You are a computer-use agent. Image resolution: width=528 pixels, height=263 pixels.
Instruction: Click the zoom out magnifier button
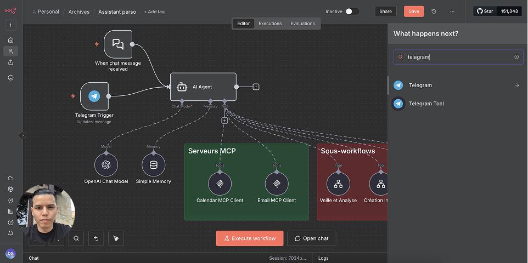click(76, 238)
